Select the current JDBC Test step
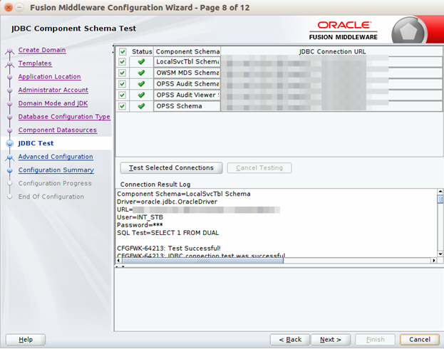Viewport: 444px width, 349px height. coord(36,143)
